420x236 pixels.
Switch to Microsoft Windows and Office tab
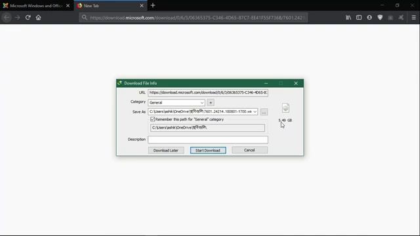[x=37, y=6]
